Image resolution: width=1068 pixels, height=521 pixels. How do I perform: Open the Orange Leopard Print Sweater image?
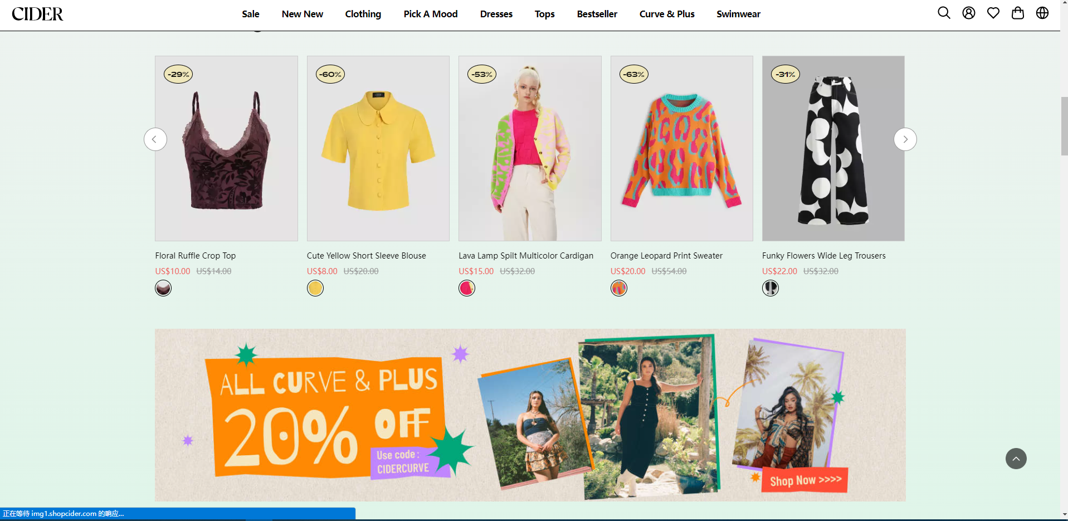[x=681, y=148]
